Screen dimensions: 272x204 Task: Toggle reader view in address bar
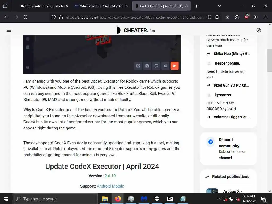(210, 17)
